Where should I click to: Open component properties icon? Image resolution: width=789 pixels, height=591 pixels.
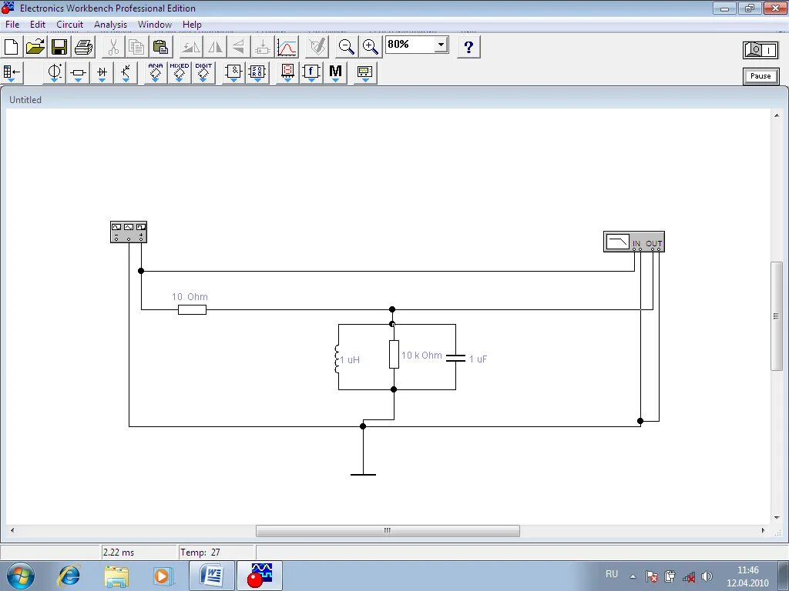click(x=317, y=47)
